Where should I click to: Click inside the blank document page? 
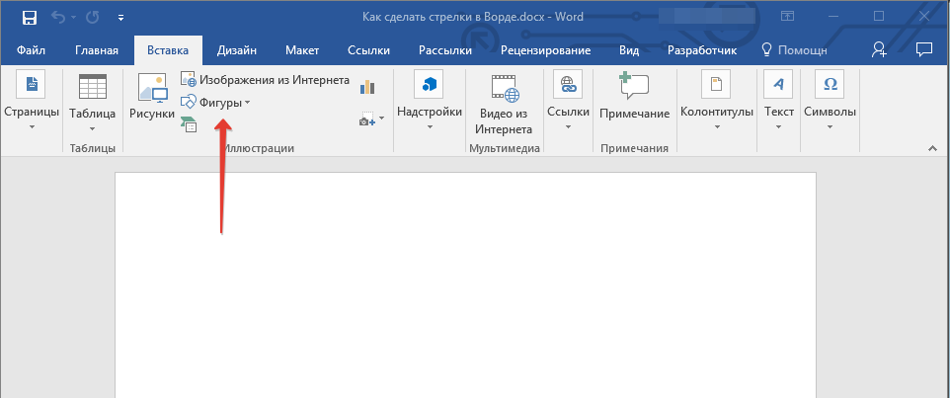pyautogui.click(x=465, y=284)
